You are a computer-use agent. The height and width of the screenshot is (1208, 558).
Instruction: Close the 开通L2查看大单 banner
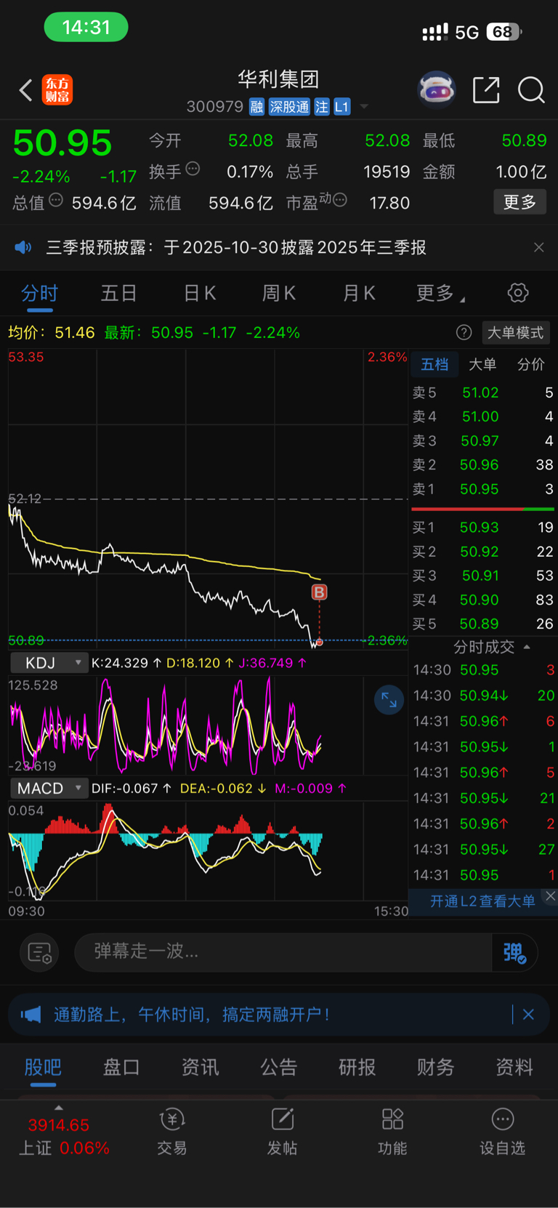(550, 896)
